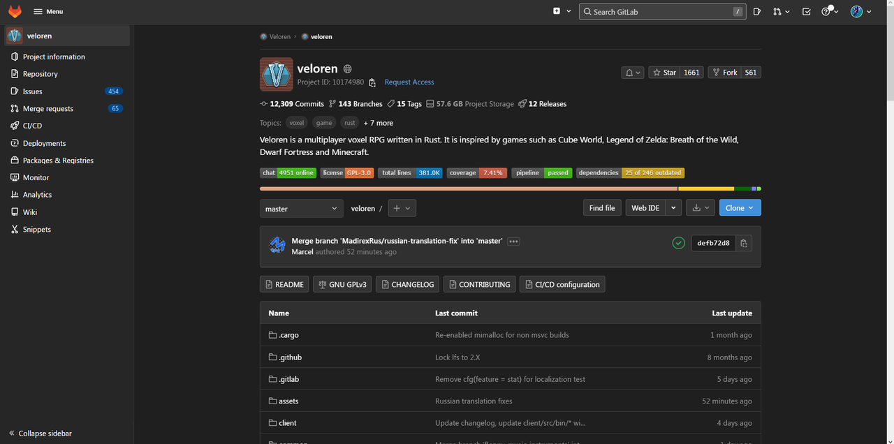Click the coverage 7.41% badge
The height and width of the screenshot is (444, 894).
[x=477, y=172]
